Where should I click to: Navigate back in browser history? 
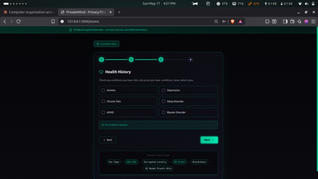tap(5, 21)
